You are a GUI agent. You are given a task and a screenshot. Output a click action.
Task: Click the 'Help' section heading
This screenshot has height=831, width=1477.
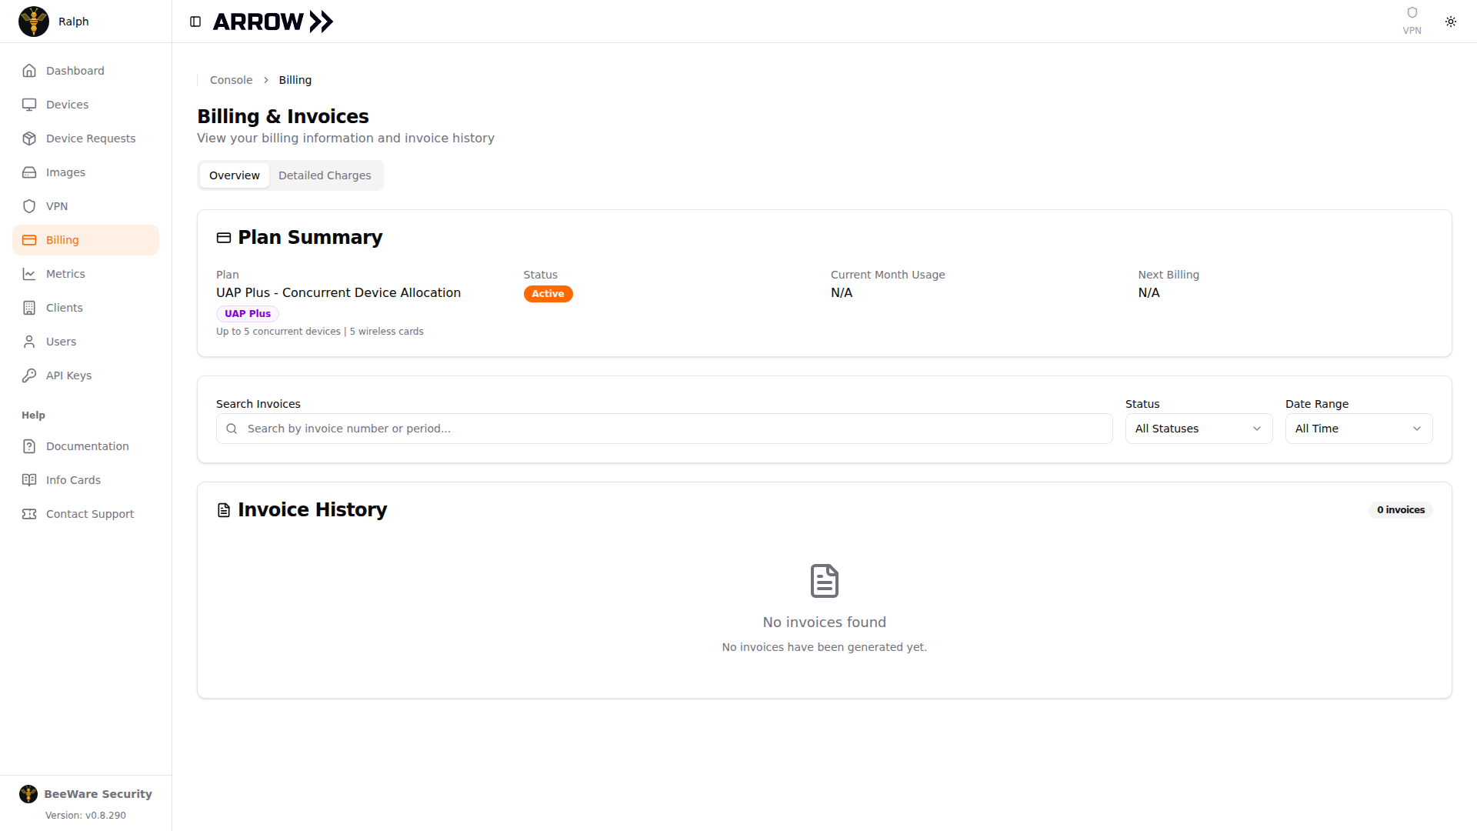pyautogui.click(x=33, y=415)
